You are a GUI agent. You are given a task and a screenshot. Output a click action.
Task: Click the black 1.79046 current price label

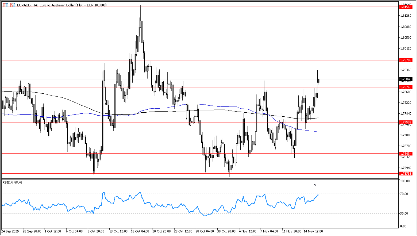(x=406, y=79)
